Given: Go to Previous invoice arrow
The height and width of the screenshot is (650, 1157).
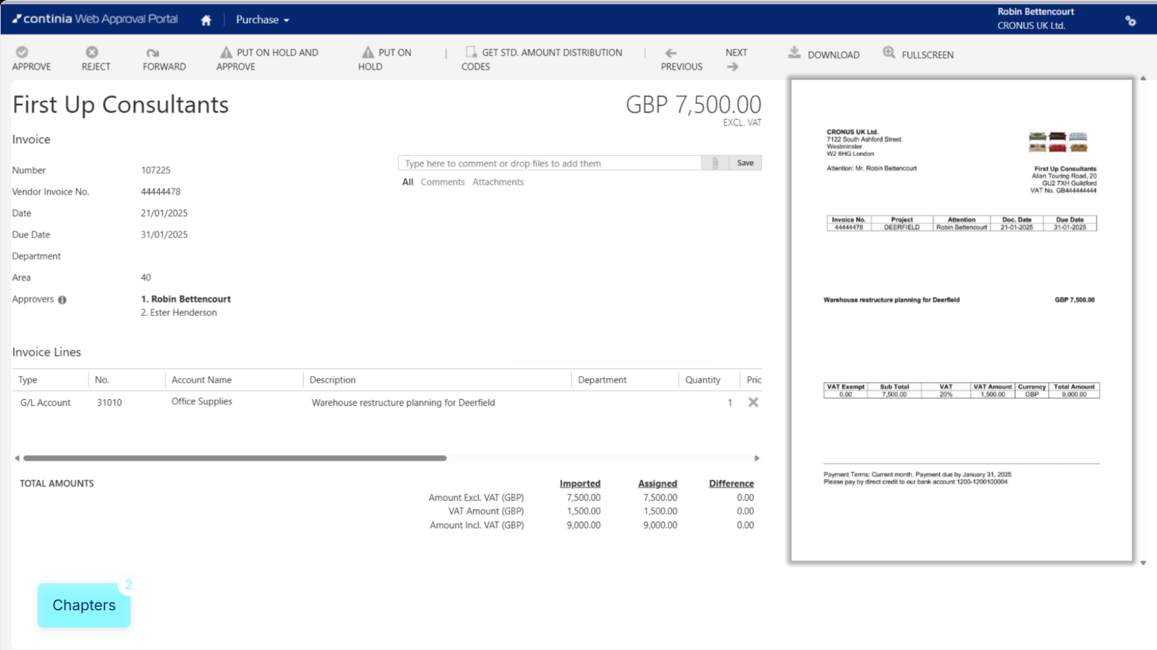Looking at the screenshot, I should pos(671,53).
